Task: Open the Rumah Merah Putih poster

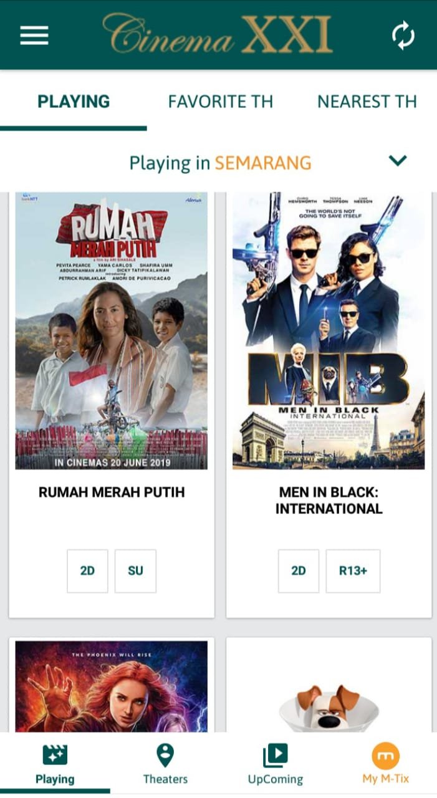Action: [x=112, y=330]
